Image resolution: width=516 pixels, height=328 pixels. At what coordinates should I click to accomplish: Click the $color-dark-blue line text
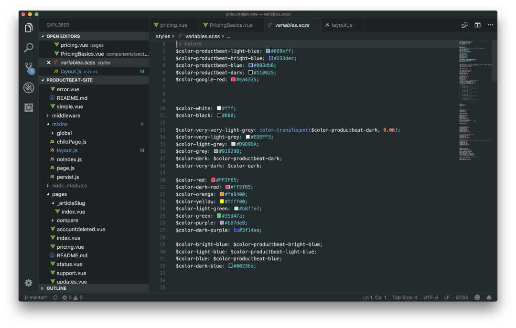215,266
